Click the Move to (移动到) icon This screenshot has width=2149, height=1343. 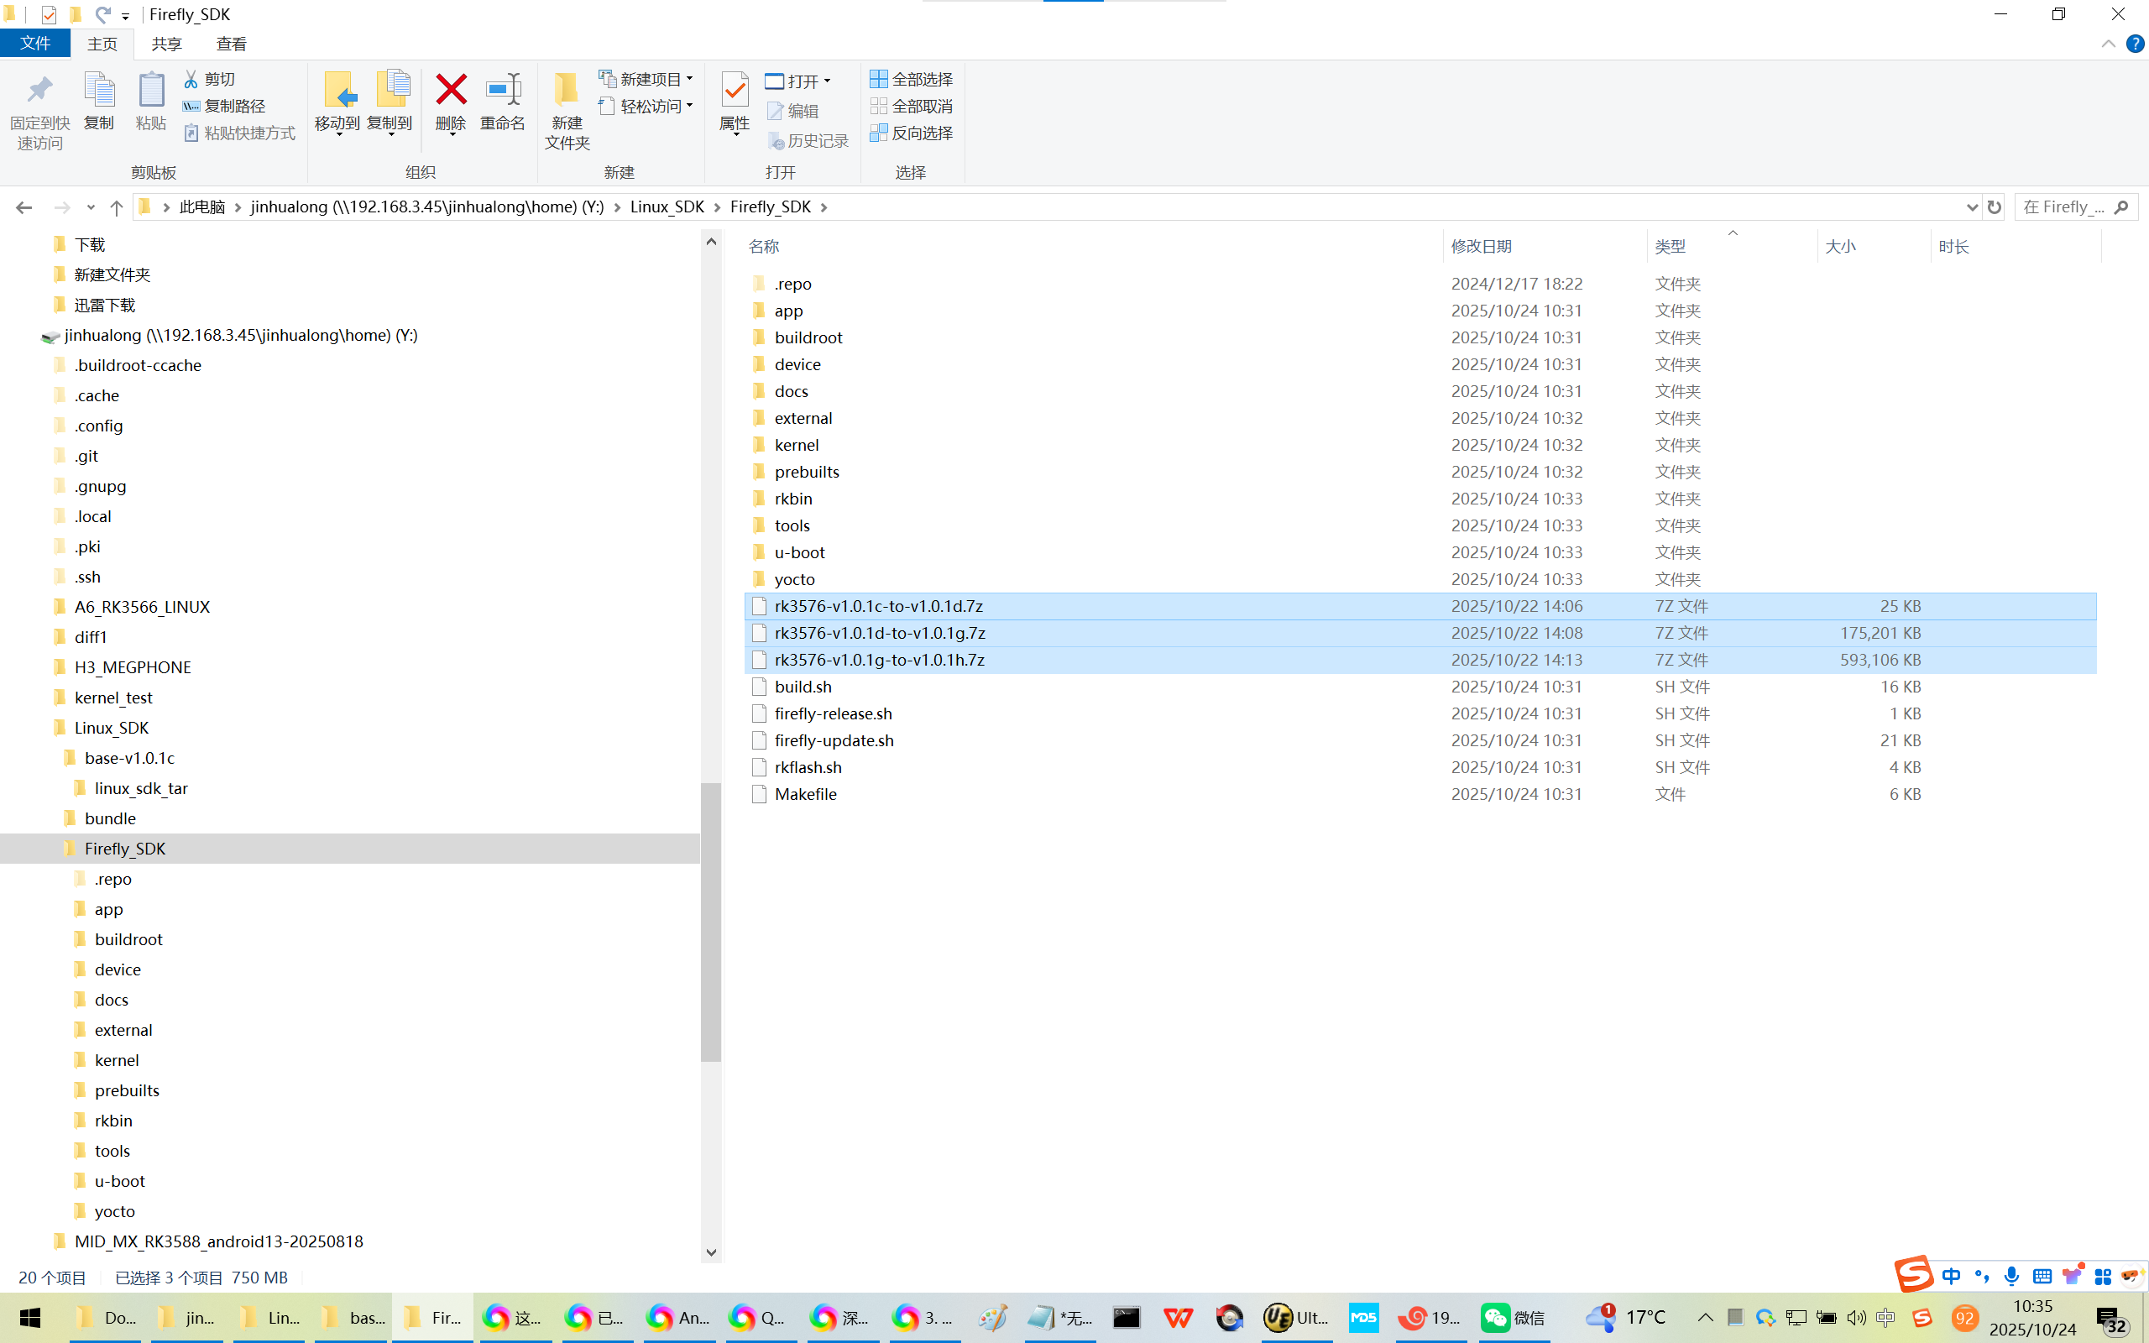click(337, 91)
